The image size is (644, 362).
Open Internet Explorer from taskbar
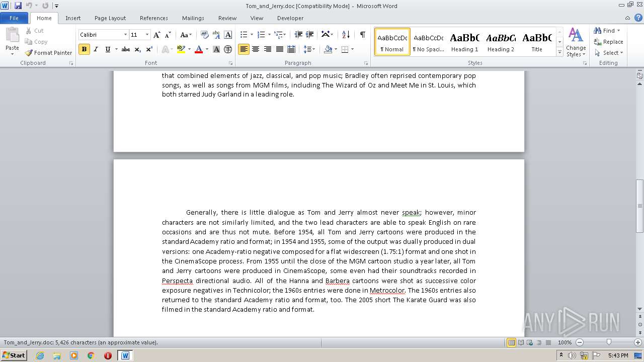40,355
